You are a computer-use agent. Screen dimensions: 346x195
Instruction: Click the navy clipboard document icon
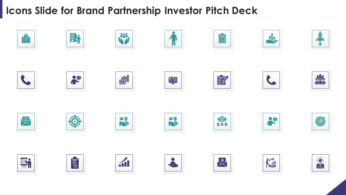75,163
